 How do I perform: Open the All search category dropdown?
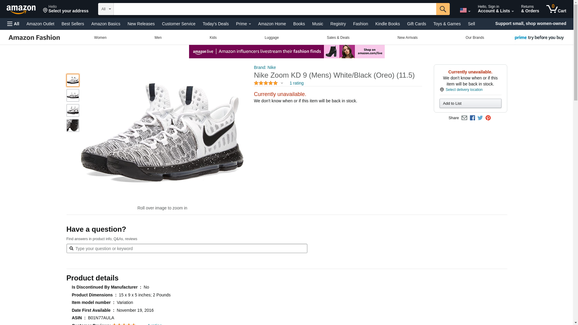click(x=106, y=9)
